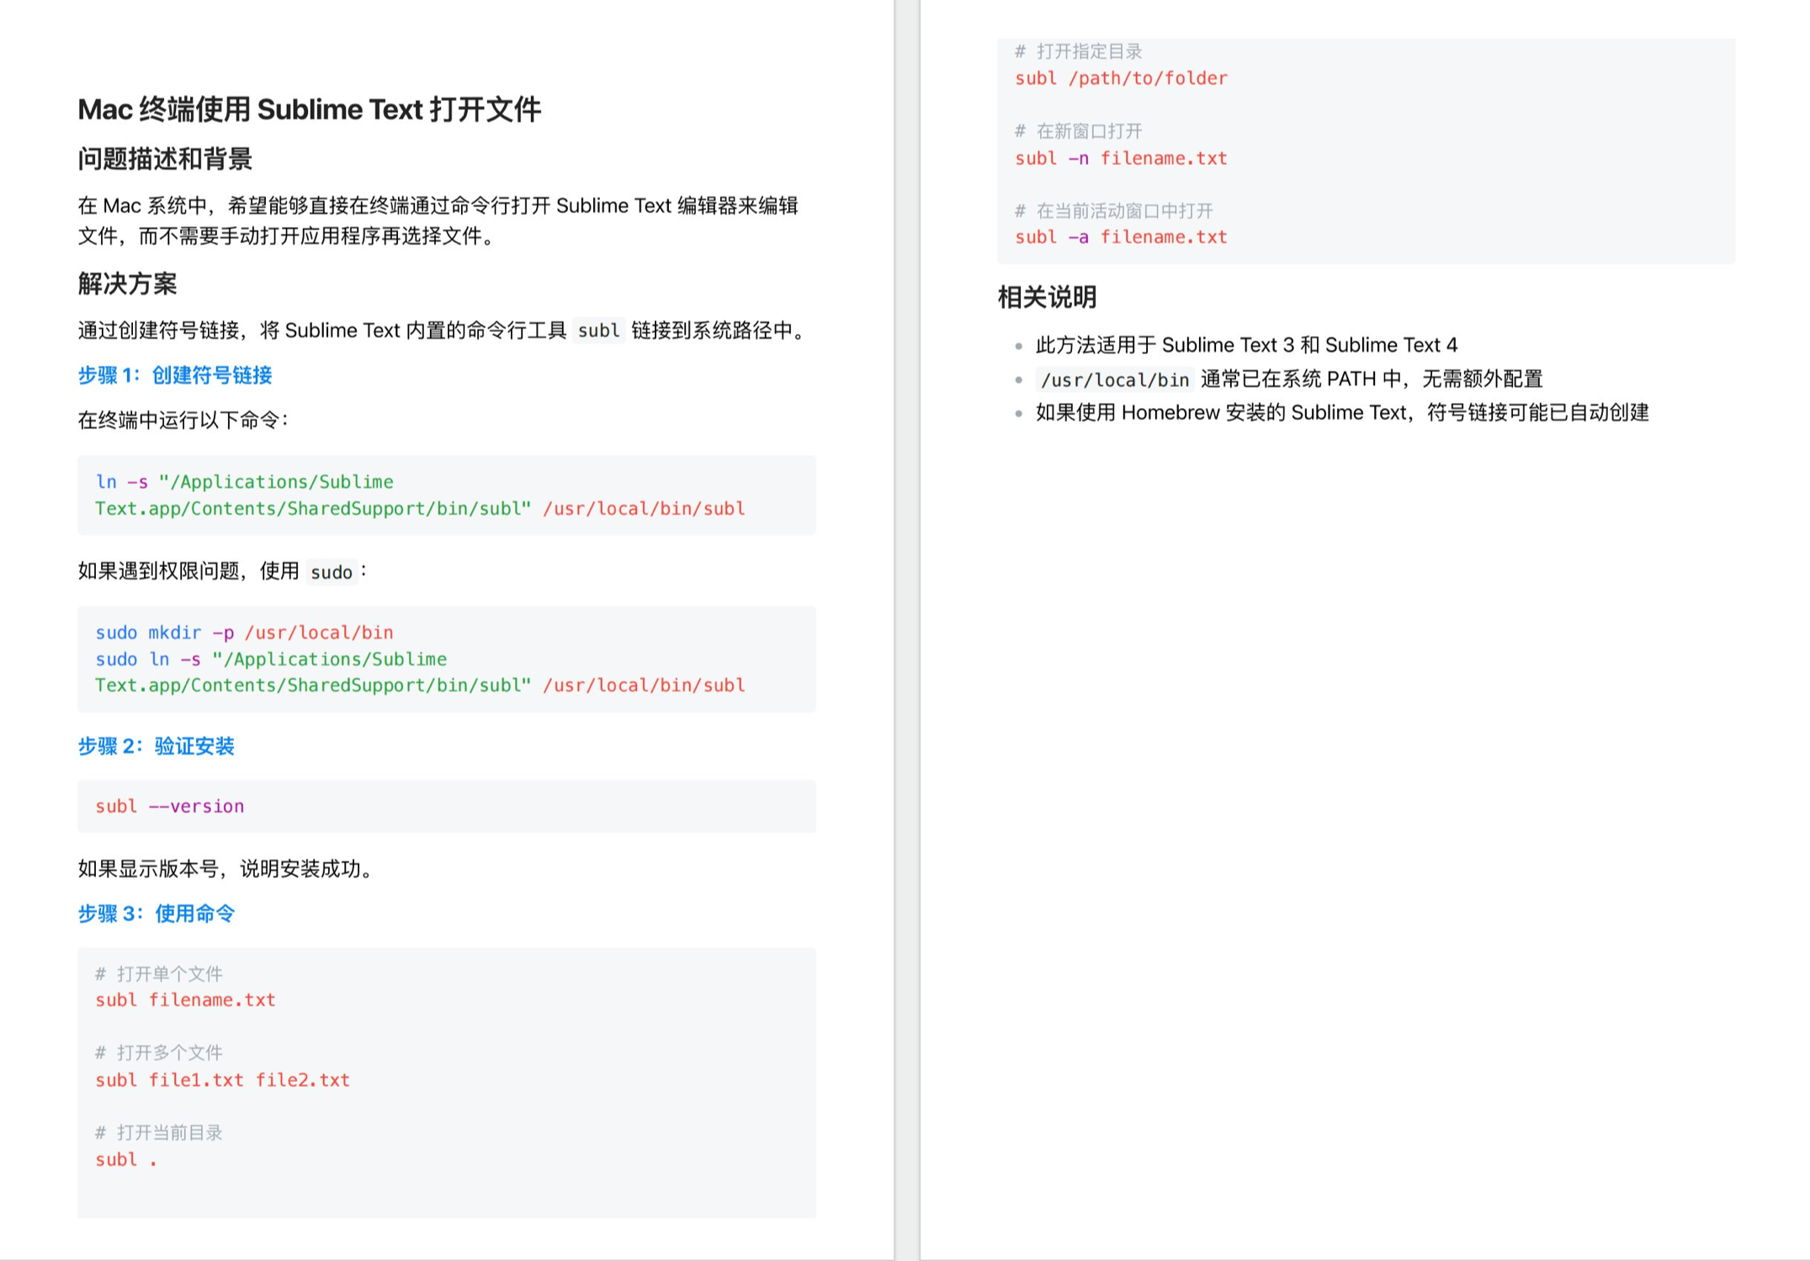Click the 'subl -a filename.txt' command

click(x=1121, y=237)
